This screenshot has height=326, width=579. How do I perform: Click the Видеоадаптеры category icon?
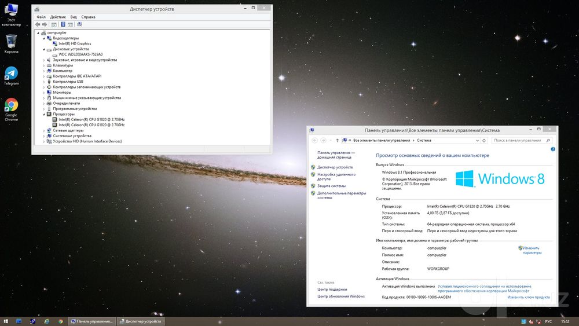coord(49,38)
